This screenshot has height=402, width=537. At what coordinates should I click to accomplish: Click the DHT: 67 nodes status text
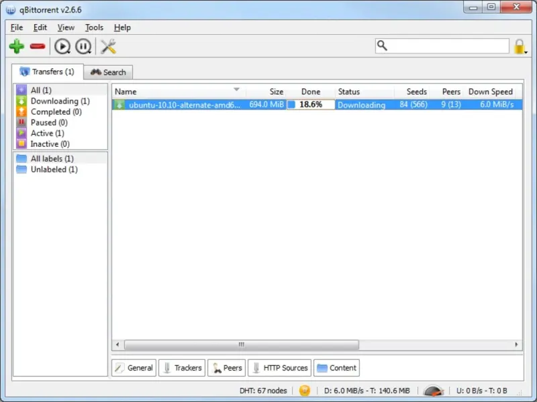(263, 391)
